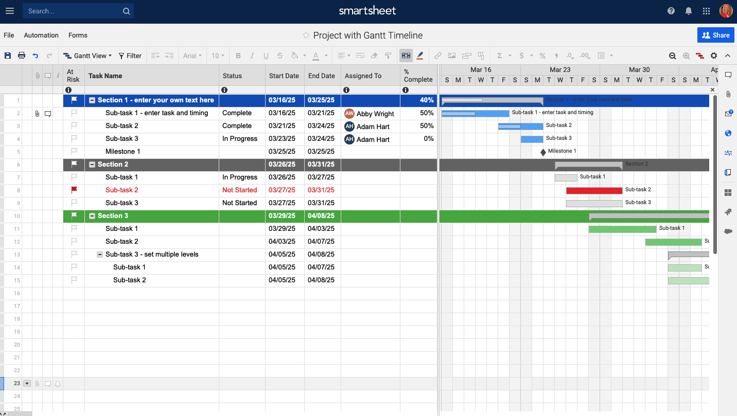Open the Attachments panel
Image resolution: width=737 pixels, height=416 pixels.
click(x=728, y=94)
